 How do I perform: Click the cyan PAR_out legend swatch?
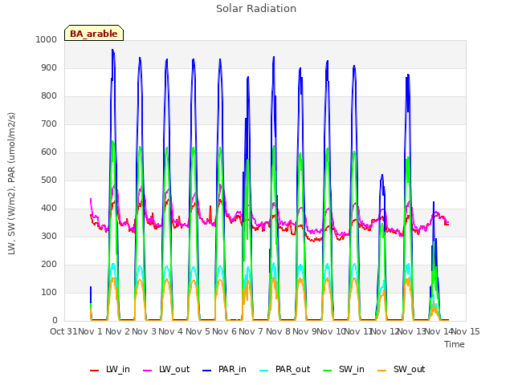264,371
